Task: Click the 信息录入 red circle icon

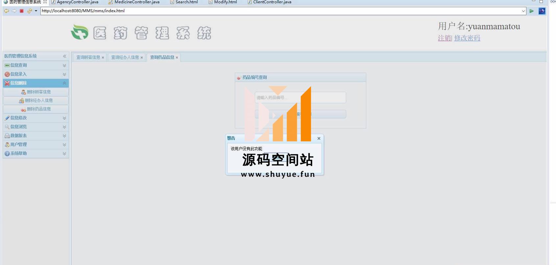Action: tap(7, 74)
